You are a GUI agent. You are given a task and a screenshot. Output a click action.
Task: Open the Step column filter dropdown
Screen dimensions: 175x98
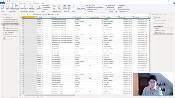(74, 17)
